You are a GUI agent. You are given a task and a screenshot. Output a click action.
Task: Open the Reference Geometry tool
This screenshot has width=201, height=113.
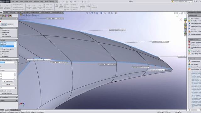[83, 6]
